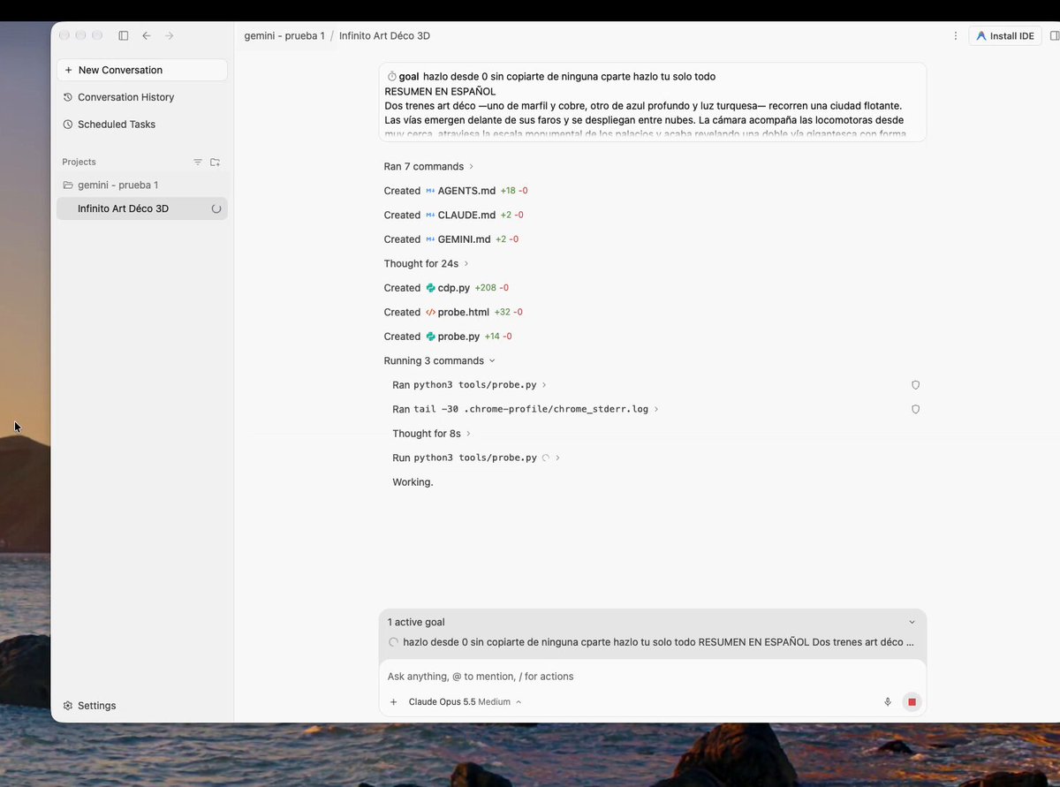Expand the tail -30 chrome_stderr.log command

tap(526, 409)
